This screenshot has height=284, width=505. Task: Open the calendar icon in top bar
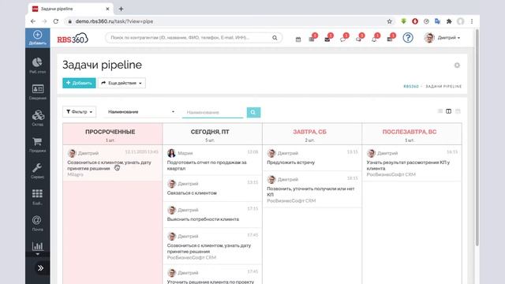(298, 39)
